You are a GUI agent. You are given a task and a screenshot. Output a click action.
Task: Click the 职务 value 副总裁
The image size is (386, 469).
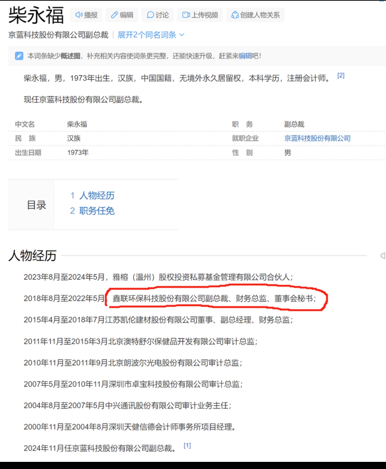point(294,124)
